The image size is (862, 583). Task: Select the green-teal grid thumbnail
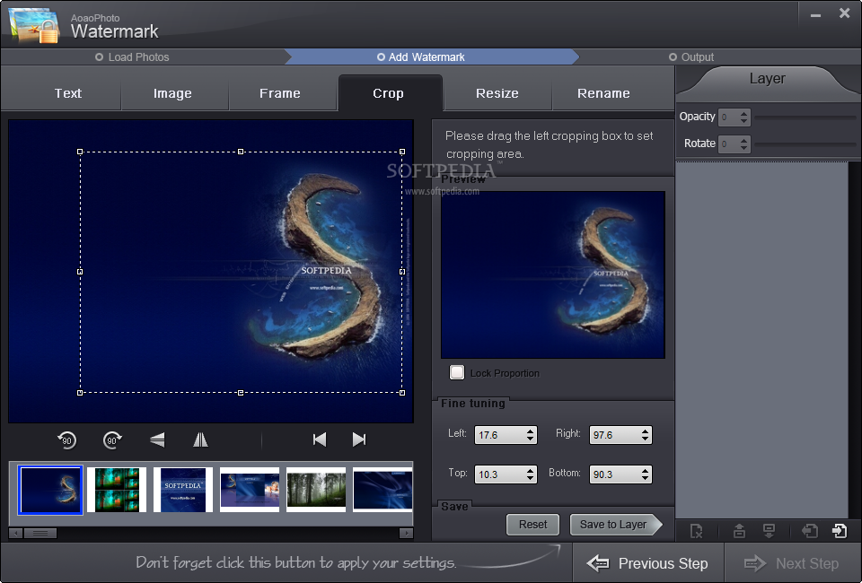pyautogui.click(x=117, y=490)
